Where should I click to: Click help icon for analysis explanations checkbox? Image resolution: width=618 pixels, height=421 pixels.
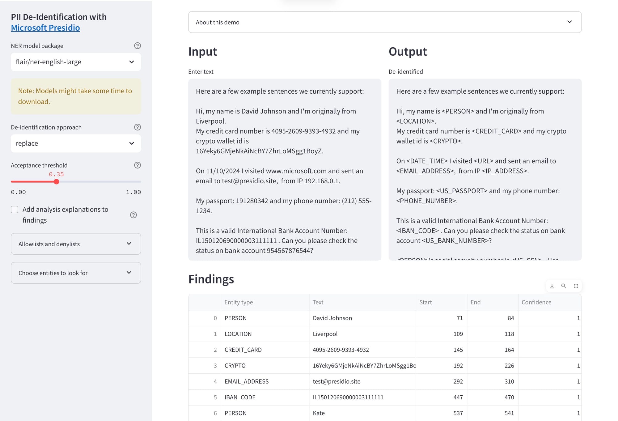pos(133,215)
